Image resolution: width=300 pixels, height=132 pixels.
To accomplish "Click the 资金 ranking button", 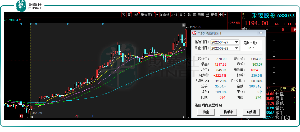I will pyautogui.click(x=206, y=112).
